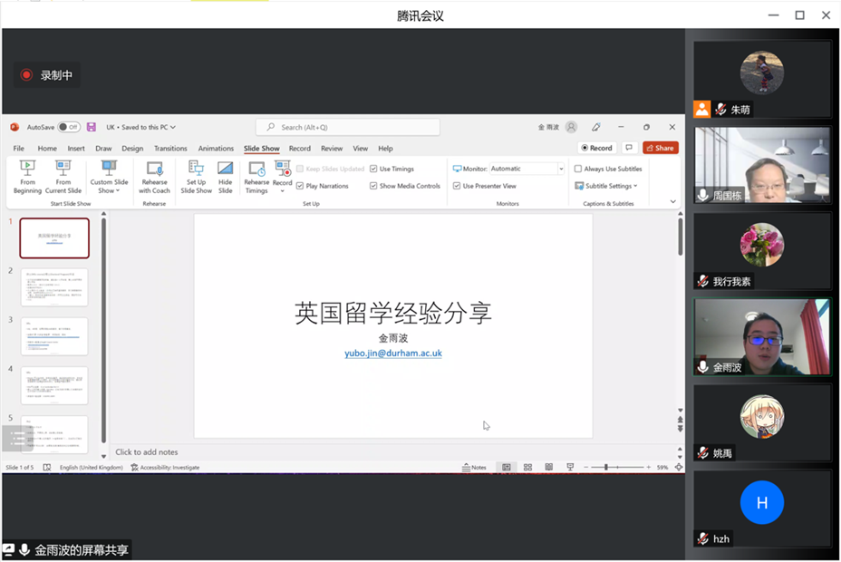Open Slide Sorter view in status bar
Viewport: 841px width, 562px height.
527,468
